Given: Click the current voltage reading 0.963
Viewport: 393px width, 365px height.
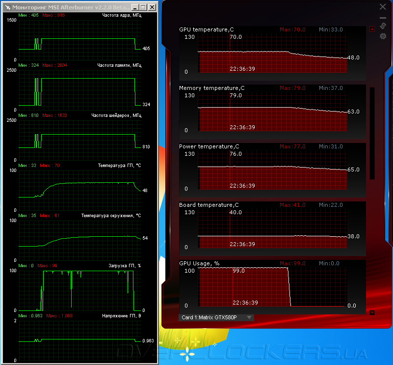Looking at the screenshot, I should (148, 341).
